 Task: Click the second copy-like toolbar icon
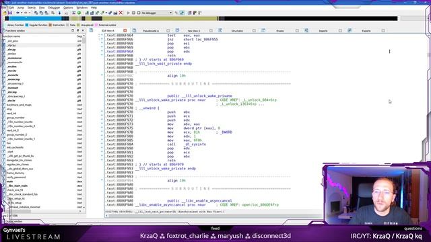[41, 13]
